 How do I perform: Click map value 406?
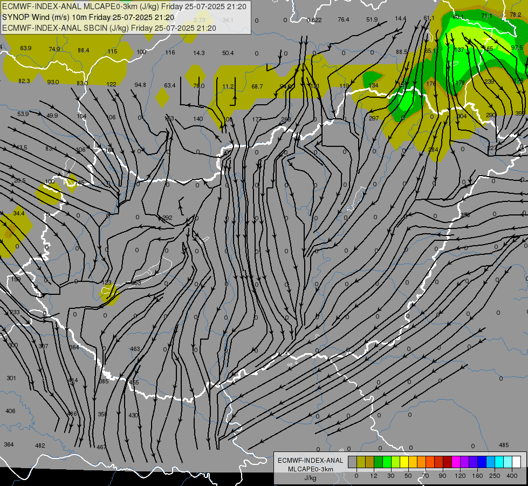pyautogui.click(x=10, y=411)
